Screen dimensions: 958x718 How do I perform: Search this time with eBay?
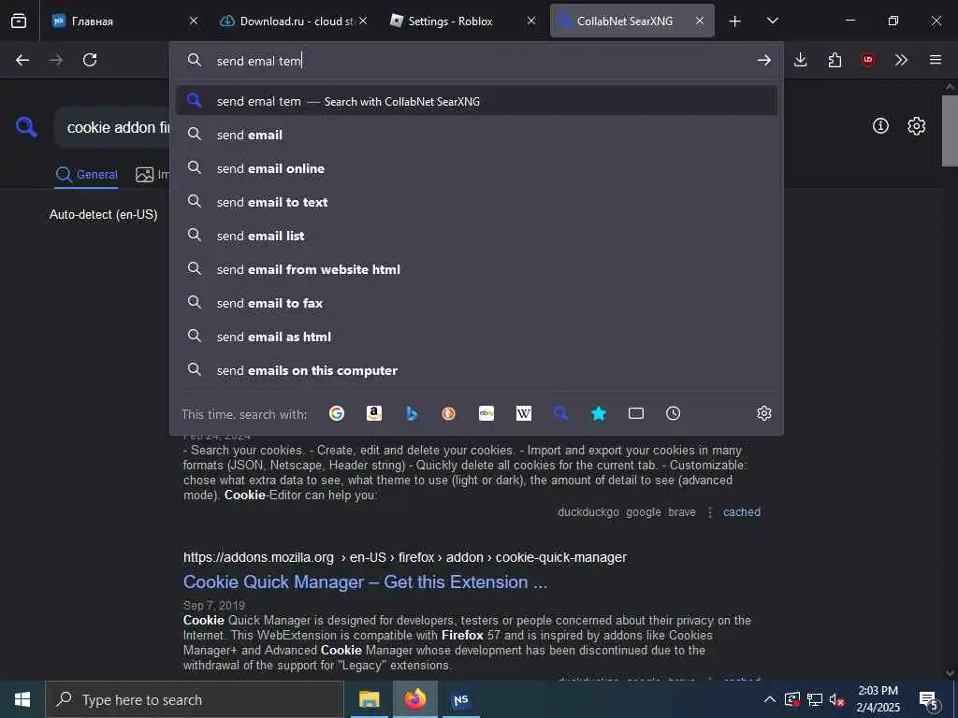(486, 413)
